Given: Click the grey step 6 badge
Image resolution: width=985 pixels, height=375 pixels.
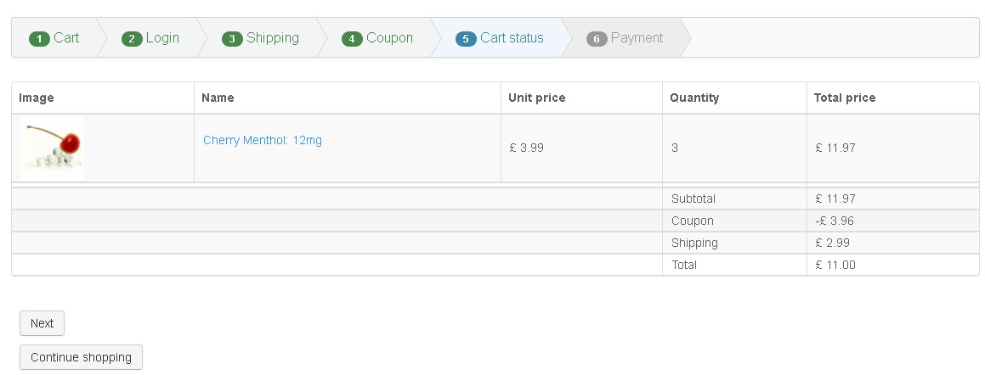Looking at the screenshot, I should (x=597, y=39).
